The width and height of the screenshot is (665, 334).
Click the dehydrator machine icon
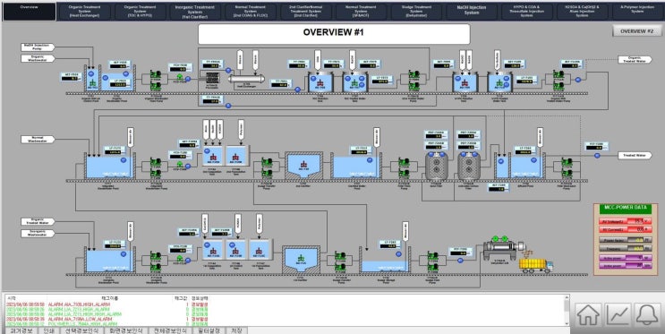pos(501,249)
